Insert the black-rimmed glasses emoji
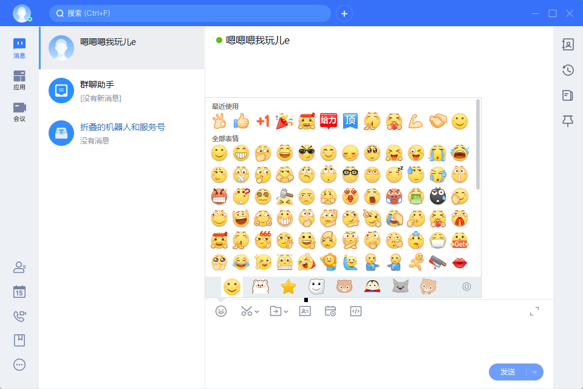Image resolution: width=583 pixels, height=389 pixels. [x=350, y=174]
